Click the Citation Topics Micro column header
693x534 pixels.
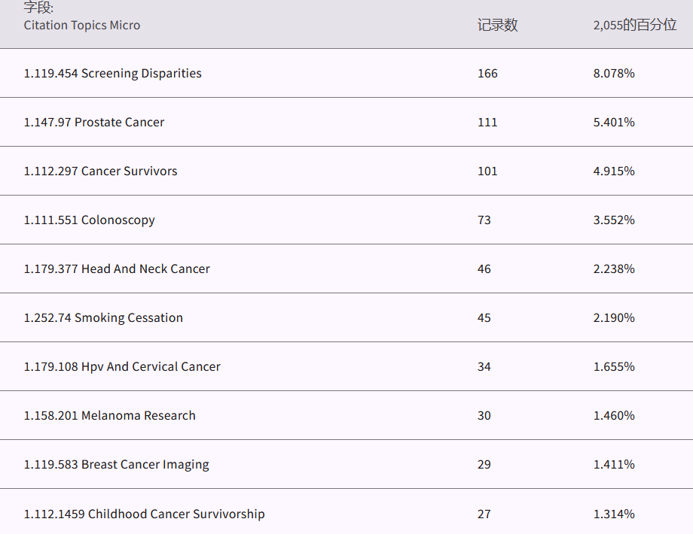(82, 25)
